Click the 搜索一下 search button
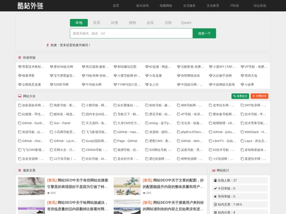This screenshot has width=286, height=214. tap(204, 33)
